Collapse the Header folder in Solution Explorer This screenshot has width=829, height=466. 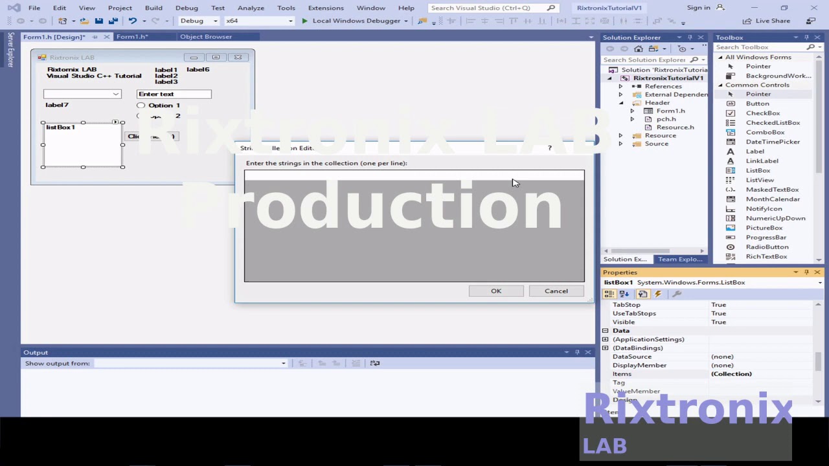tap(620, 102)
